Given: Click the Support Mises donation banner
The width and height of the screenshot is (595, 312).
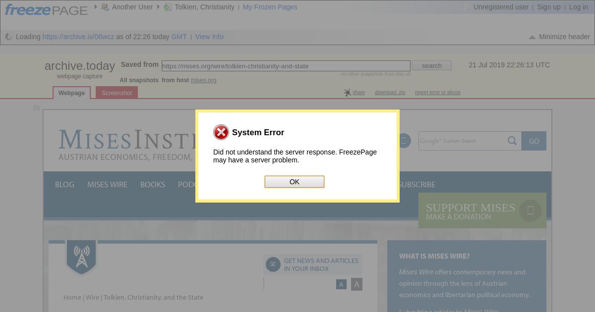Looking at the screenshot, I should coord(482,210).
